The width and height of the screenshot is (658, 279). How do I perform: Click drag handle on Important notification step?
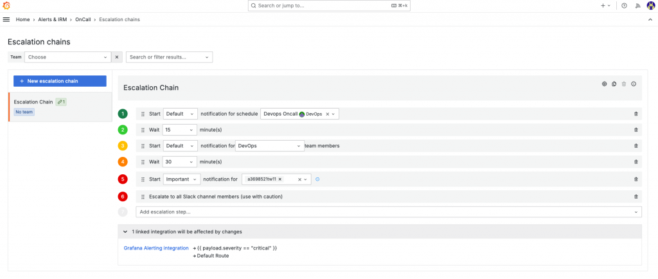click(x=143, y=179)
